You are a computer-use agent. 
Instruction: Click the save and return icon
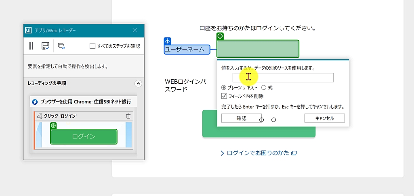coord(45,46)
